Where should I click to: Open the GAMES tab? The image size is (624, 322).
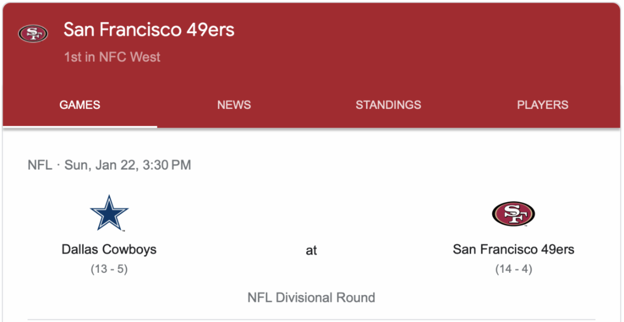pos(80,105)
